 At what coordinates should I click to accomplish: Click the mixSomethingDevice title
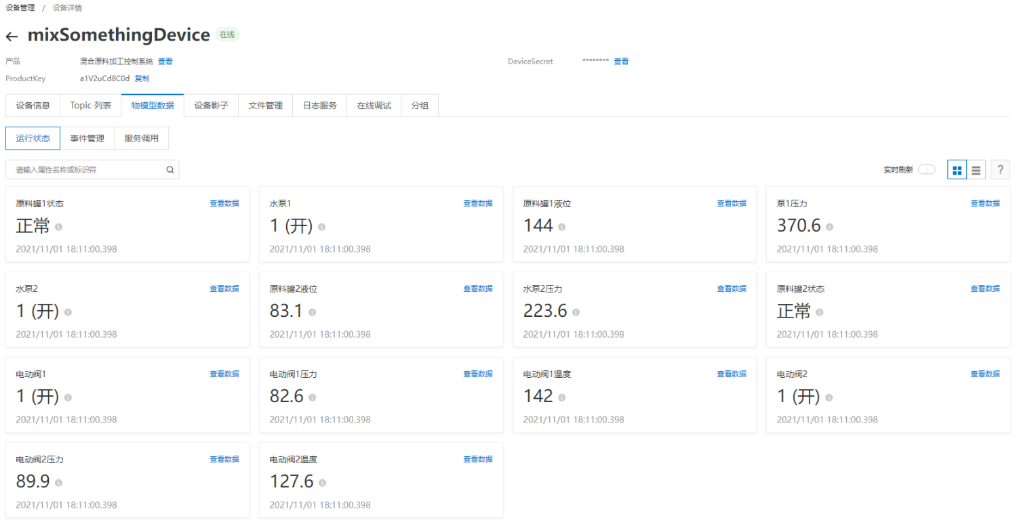point(119,36)
